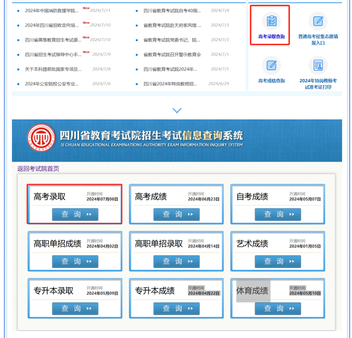The image size is (352, 338).
Task: Open the 2024年中国消防救援学院 news link
Action: 52,11
